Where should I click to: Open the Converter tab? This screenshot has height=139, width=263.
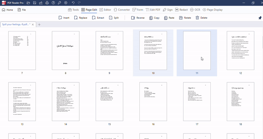[122, 10]
